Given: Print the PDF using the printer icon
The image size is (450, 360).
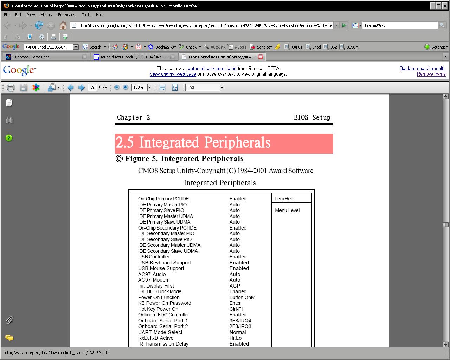Looking at the screenshot, I should tap(11, 88).
